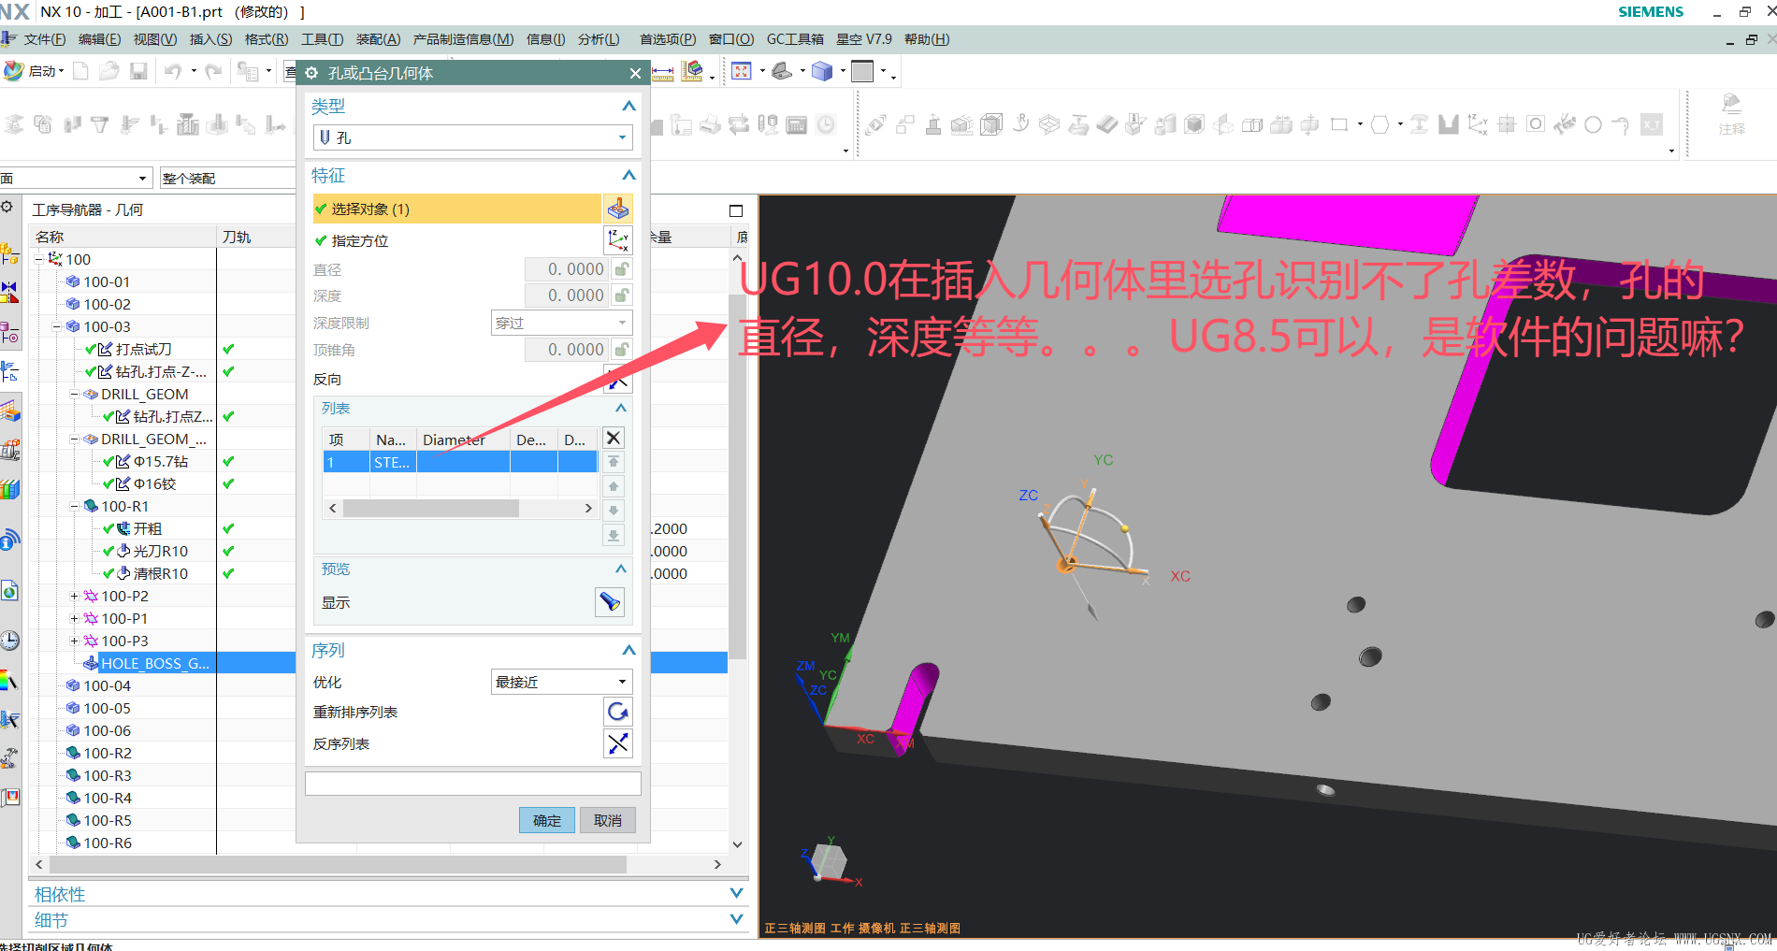The width and height of the screenshot is (1777, 951).
Task: Open the depth limit dropdown
Action: click(x=561, y=323)
